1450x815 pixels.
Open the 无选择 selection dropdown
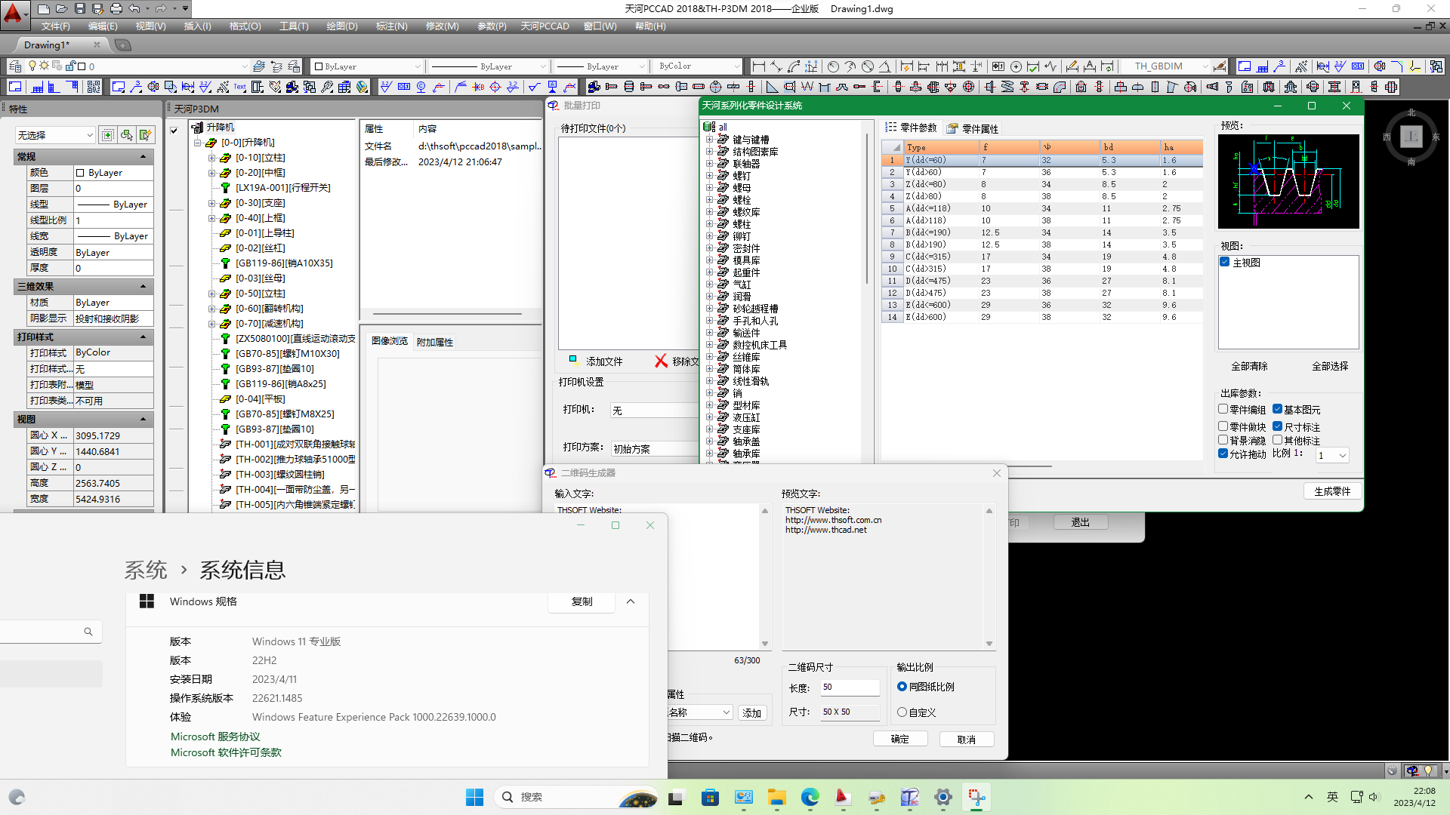point(55,135)
